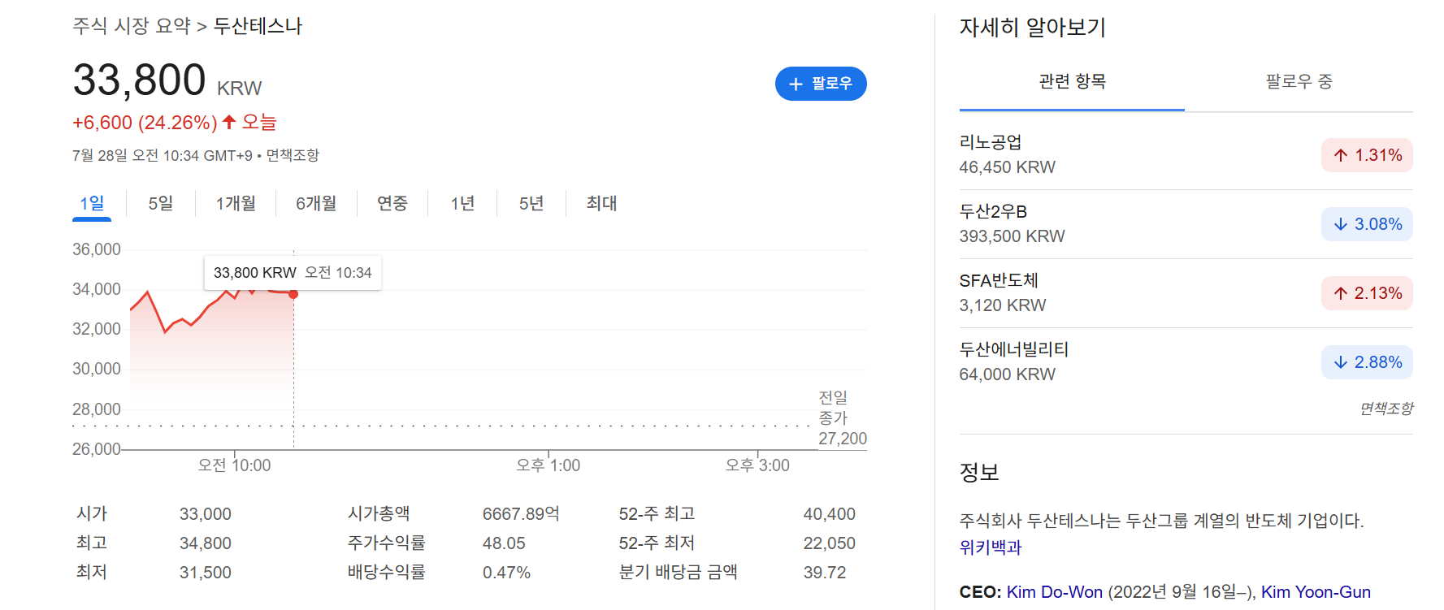Click the 오전 10:00 axis label
Screen dimensions: 1444x610
click(x=234, y=465)
